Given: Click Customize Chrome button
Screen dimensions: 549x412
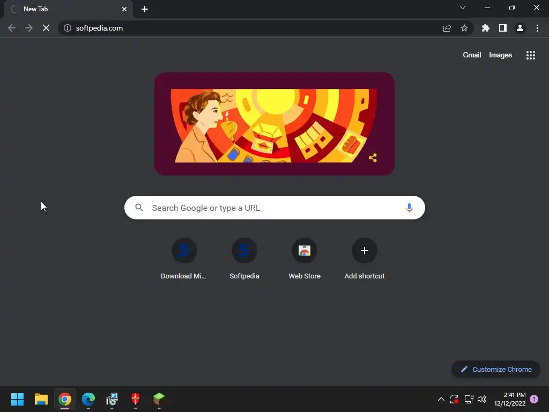Looking at the screenshot, I should click(496, 369).
